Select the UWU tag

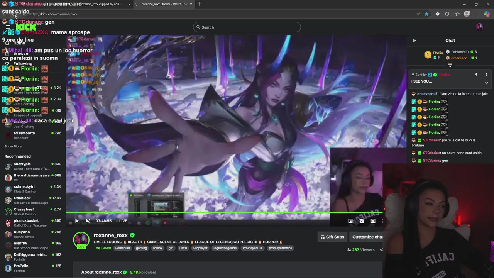(183, 248)
